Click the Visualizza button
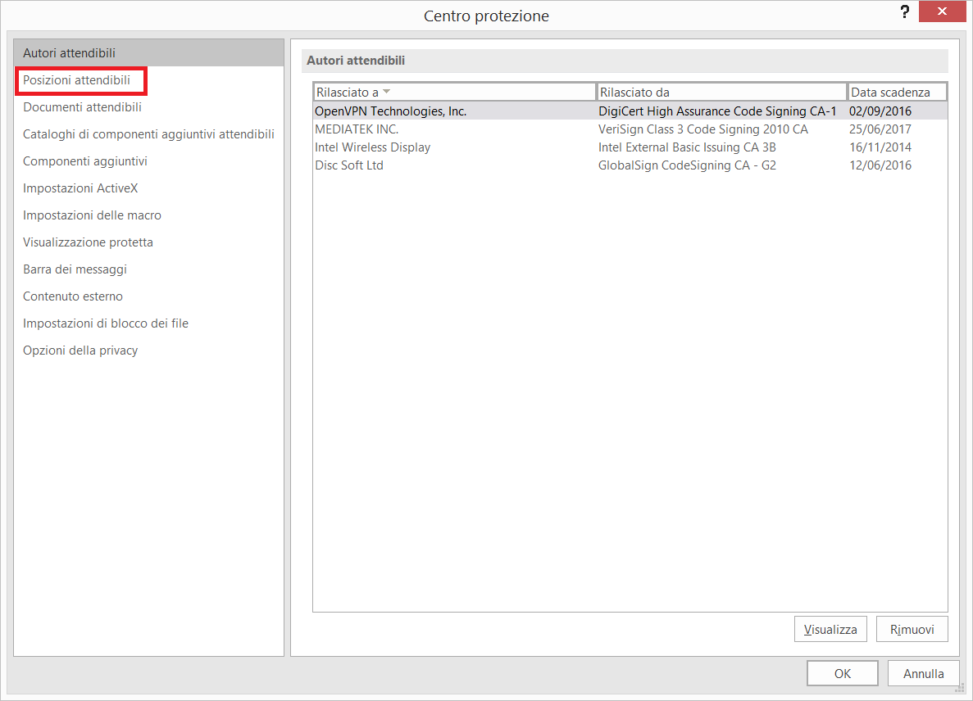The height and width of the screenshot is (701, 973). 830,629
